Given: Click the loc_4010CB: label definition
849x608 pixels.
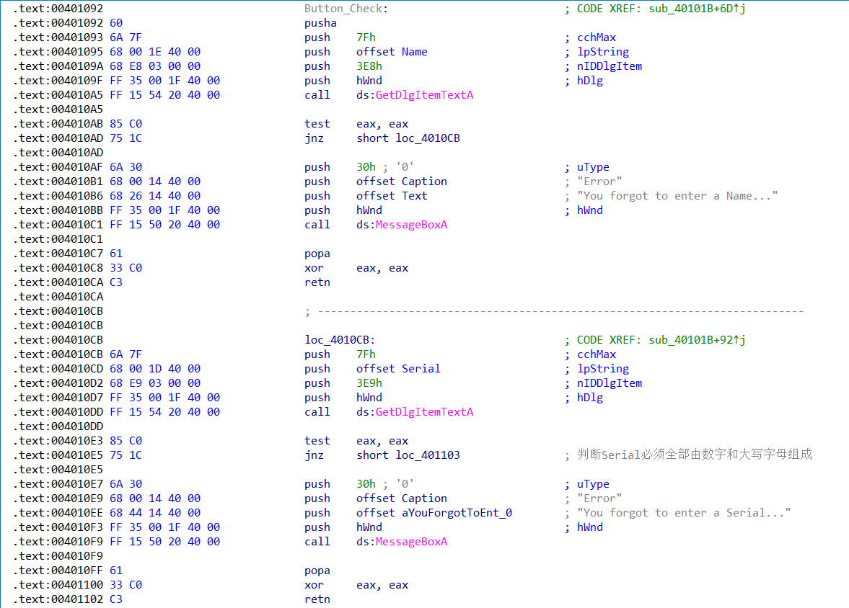Looking at the screenshot, I should (x=340, y=340).
